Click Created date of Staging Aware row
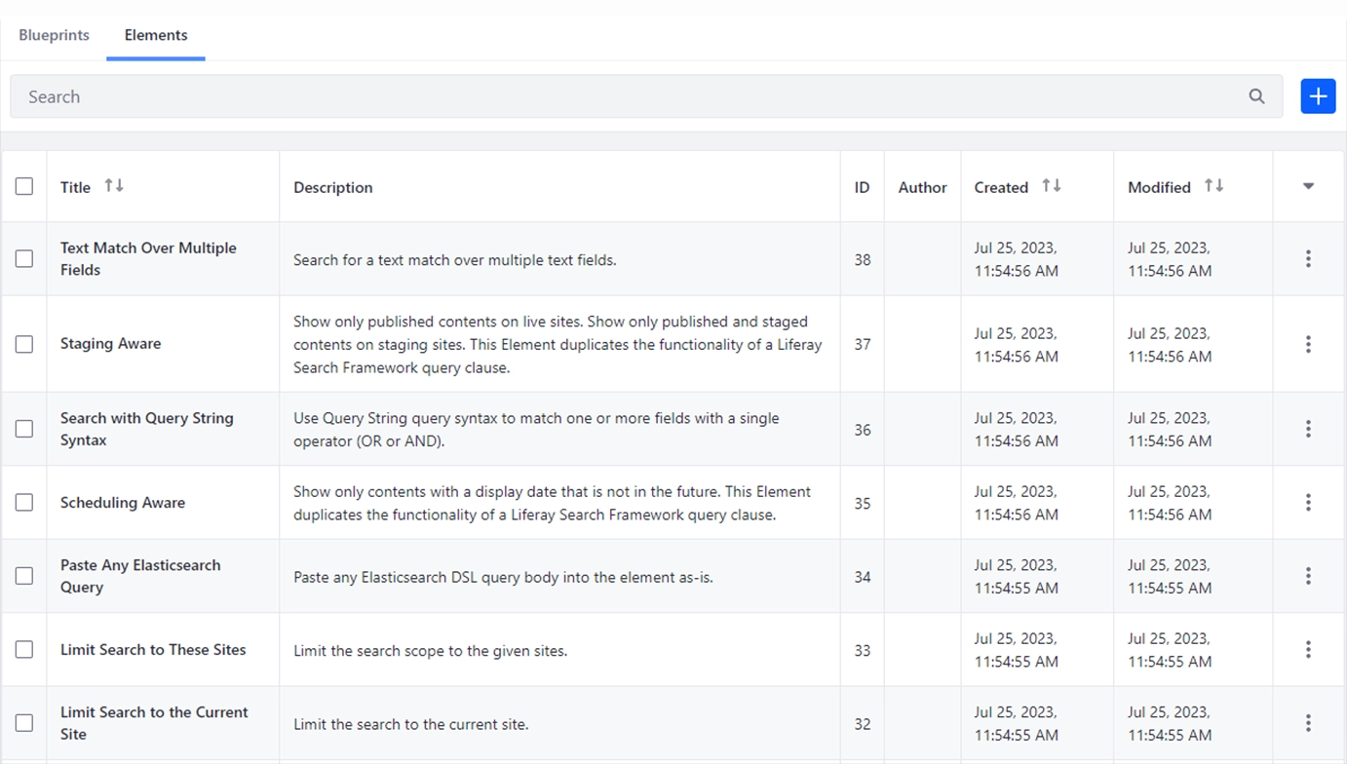Image resolution: width=1347 pixels, height=764 pixels. tap(1016, 344)
